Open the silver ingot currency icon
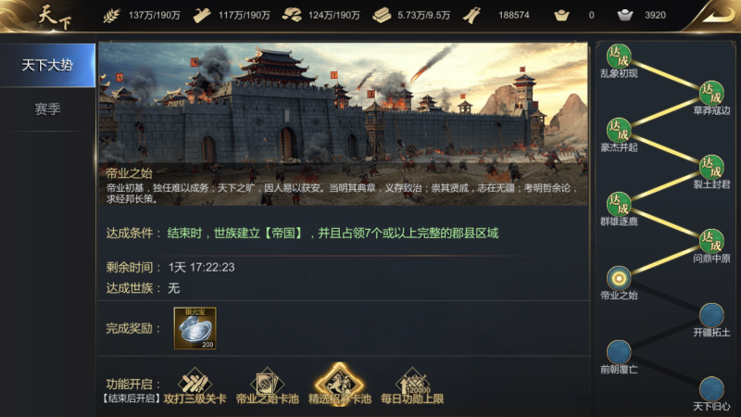The width and height of the screenshot is (741, 417). 625,16
